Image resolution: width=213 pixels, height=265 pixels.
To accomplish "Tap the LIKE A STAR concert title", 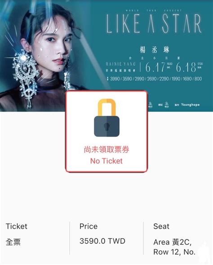I will click(x=154, y=23).
